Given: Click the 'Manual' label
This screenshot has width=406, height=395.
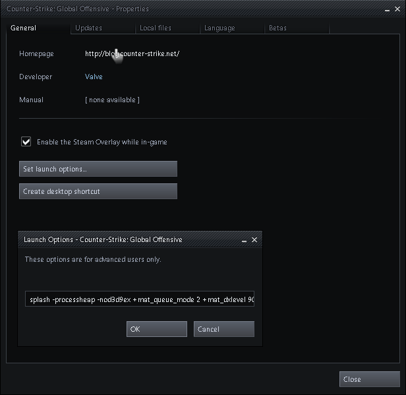Looking at the screenshot, I should click(32, 100).
